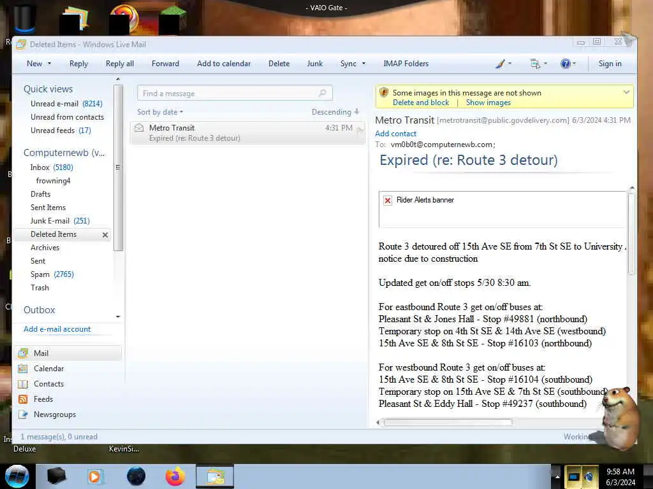Open the blue Help icon
653x489 pixels.
click(565, 64)
